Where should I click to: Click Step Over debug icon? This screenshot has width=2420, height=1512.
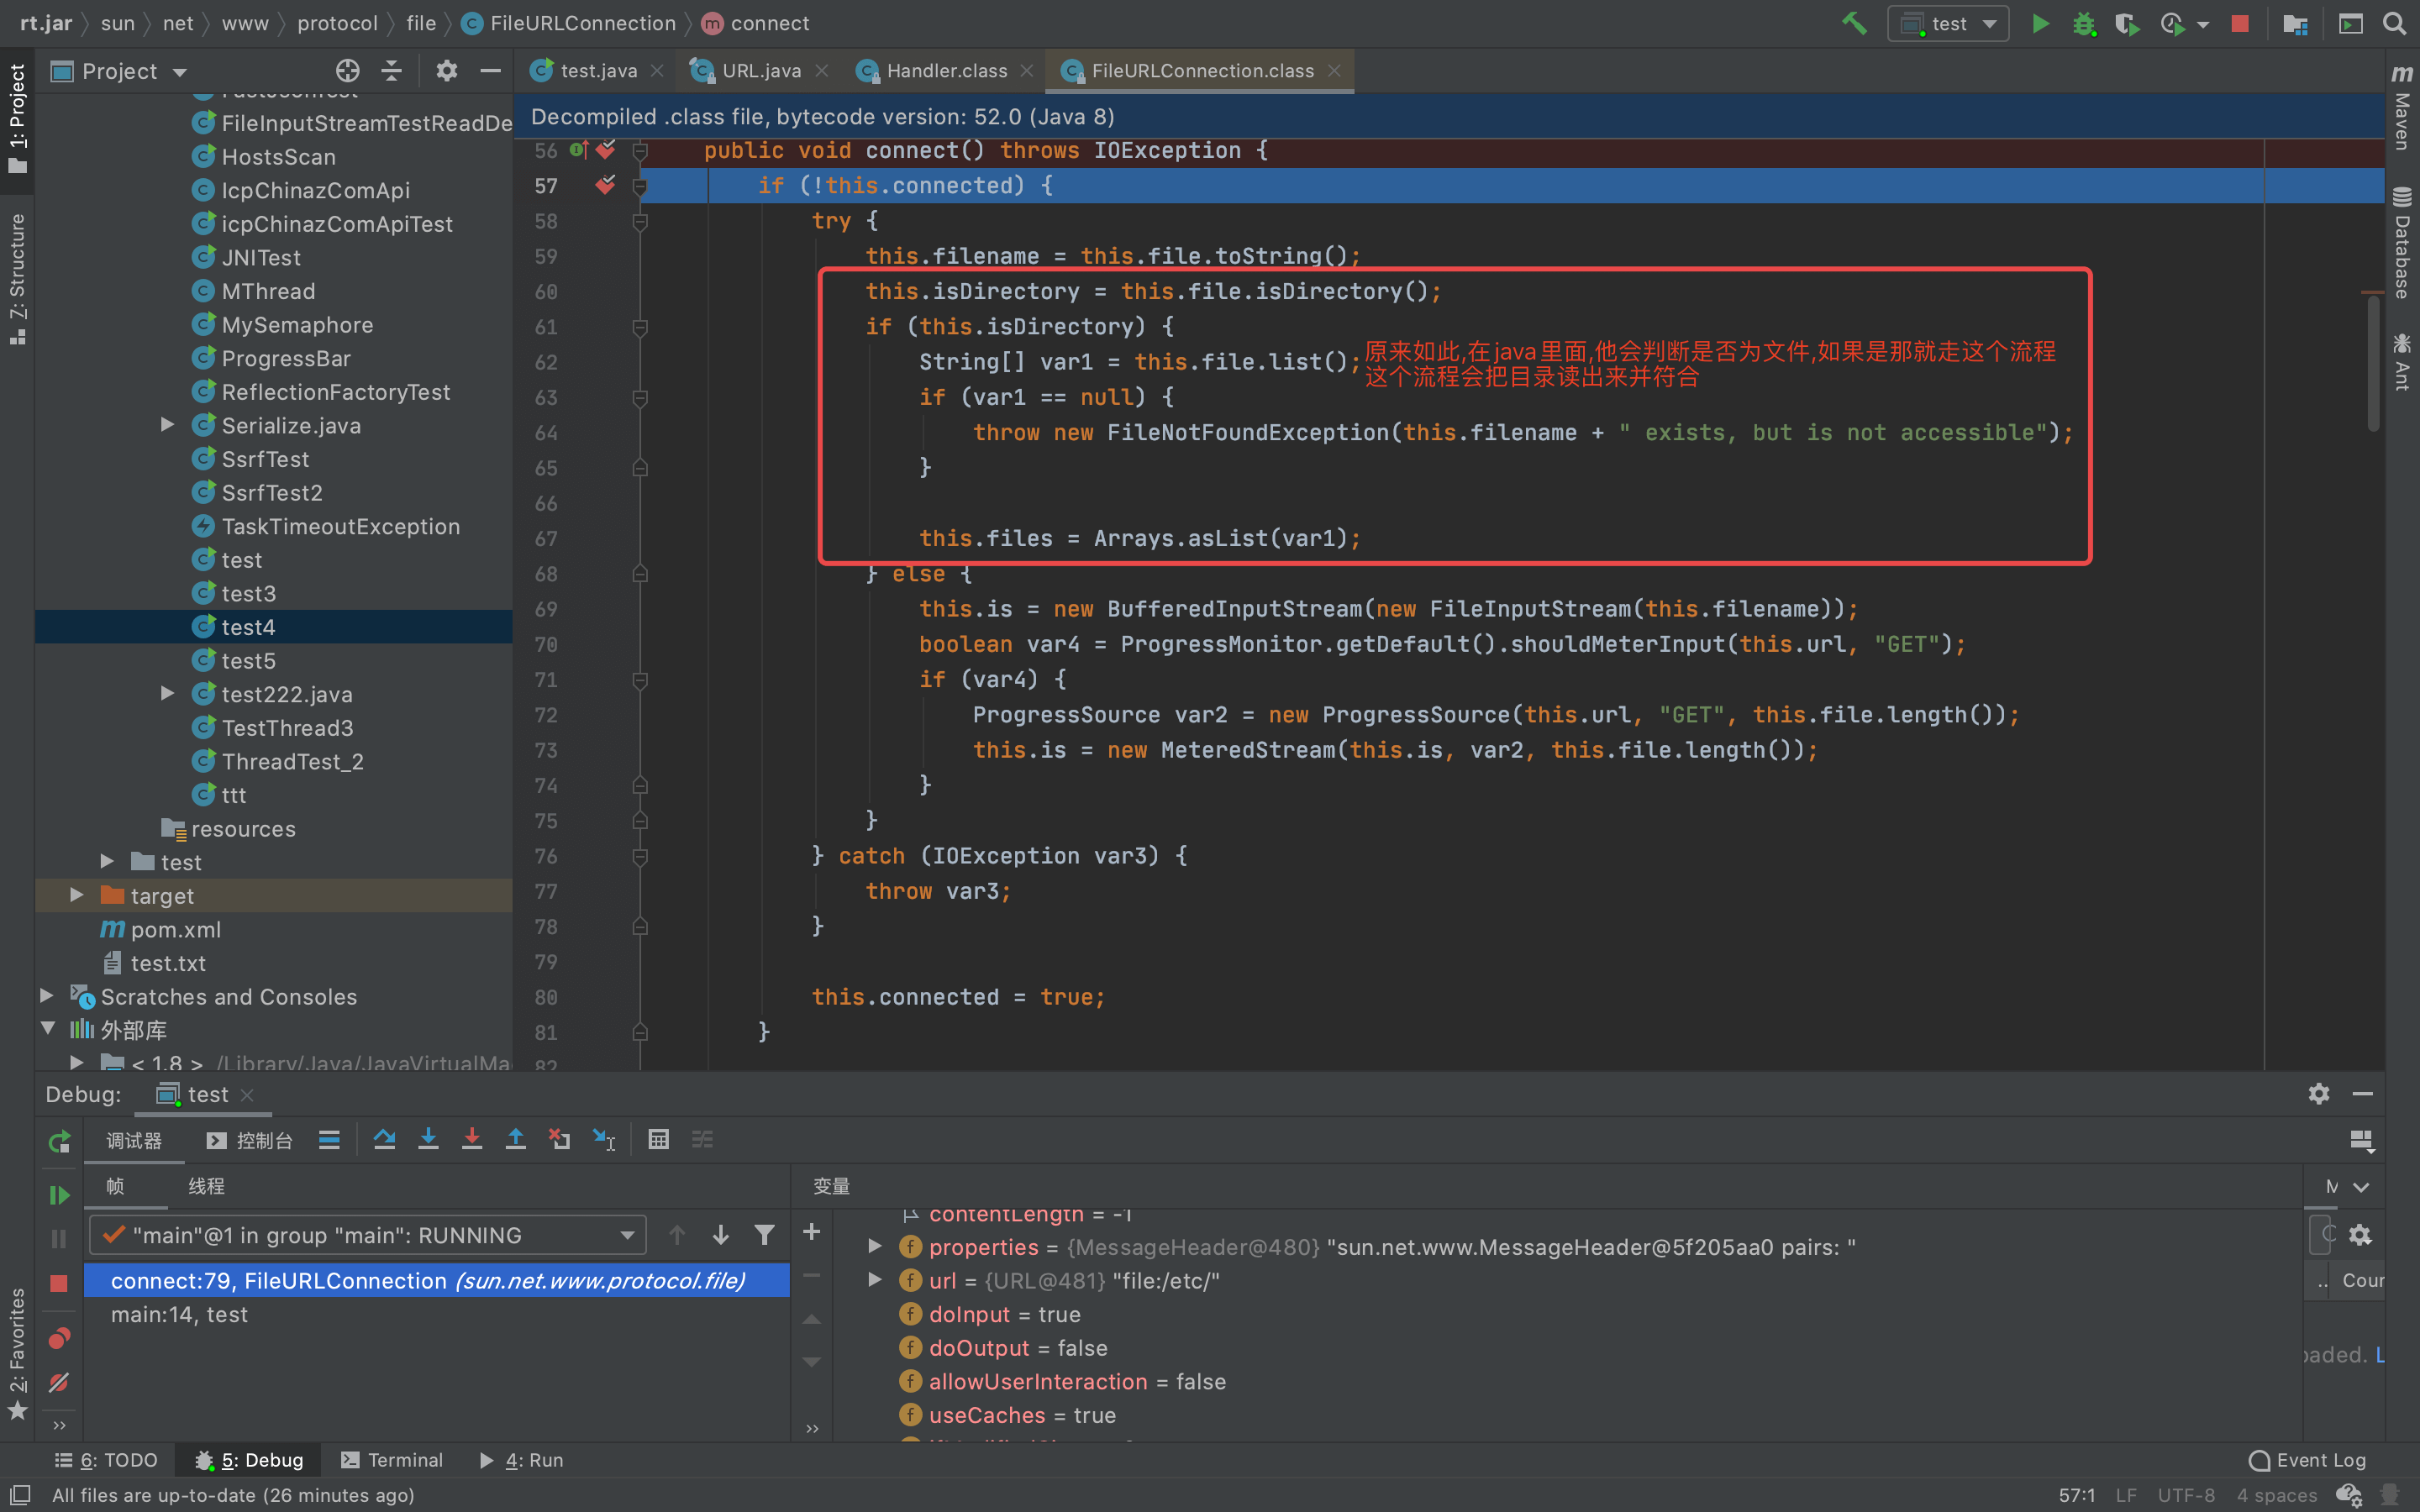(384, 1139)
